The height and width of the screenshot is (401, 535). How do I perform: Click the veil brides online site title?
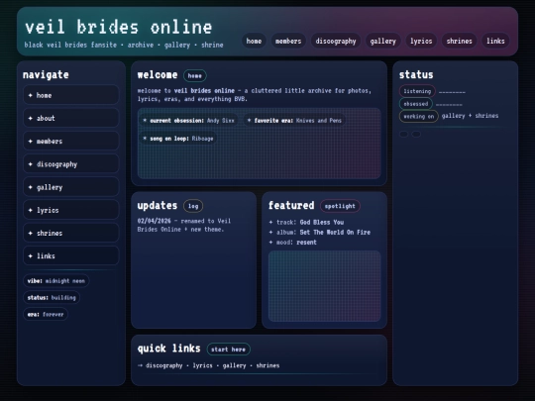pyautogui.click(x=119, y=28)
